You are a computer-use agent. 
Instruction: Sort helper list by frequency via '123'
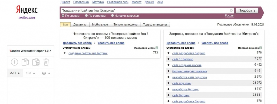coord(30,73)
